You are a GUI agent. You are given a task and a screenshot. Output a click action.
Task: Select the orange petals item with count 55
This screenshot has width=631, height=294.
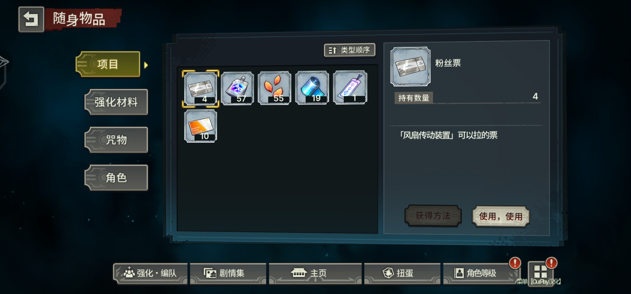(x=274, y=88)
